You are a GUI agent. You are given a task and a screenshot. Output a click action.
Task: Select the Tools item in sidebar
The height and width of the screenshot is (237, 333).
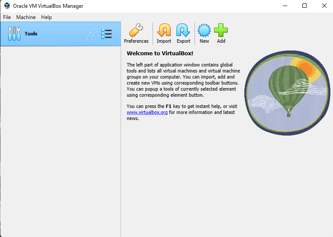(x=61, y=34)
